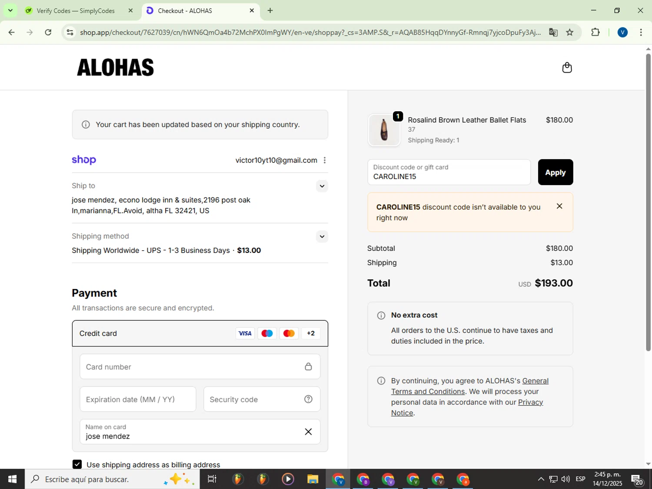Click the Mastercard logo
The height and width of the screenshot is (489, 652).
click(x=289, y=333)
